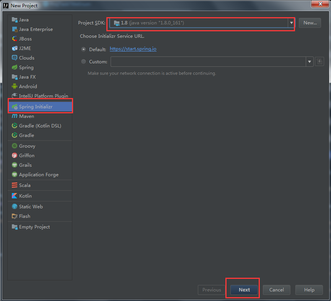Select the Custom service URL radio button
This screenshot has height=301, width=331.
(83, 62)
